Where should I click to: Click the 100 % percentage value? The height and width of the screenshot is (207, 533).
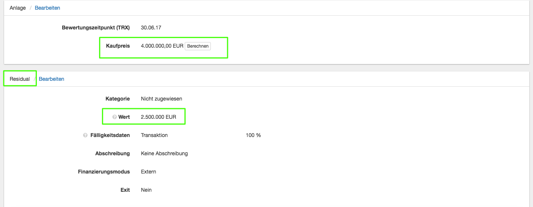(253, 135)
